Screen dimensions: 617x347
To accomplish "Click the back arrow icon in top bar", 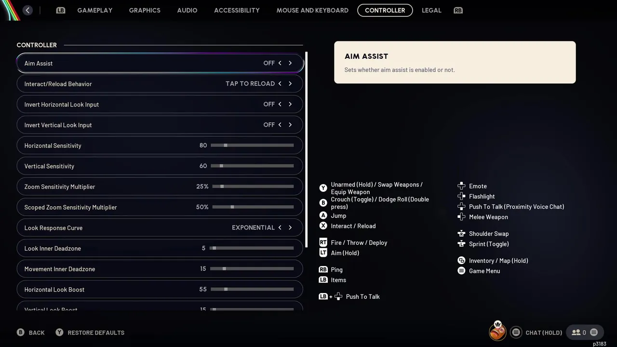I will 27,10.
